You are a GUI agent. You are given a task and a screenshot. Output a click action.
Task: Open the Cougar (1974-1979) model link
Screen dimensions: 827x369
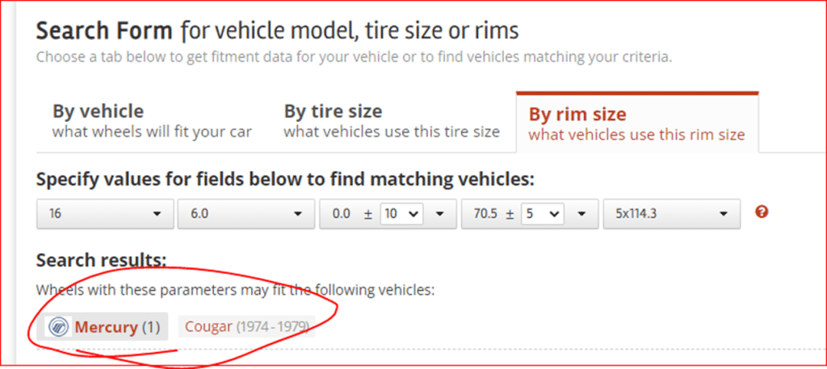[246, 327]
